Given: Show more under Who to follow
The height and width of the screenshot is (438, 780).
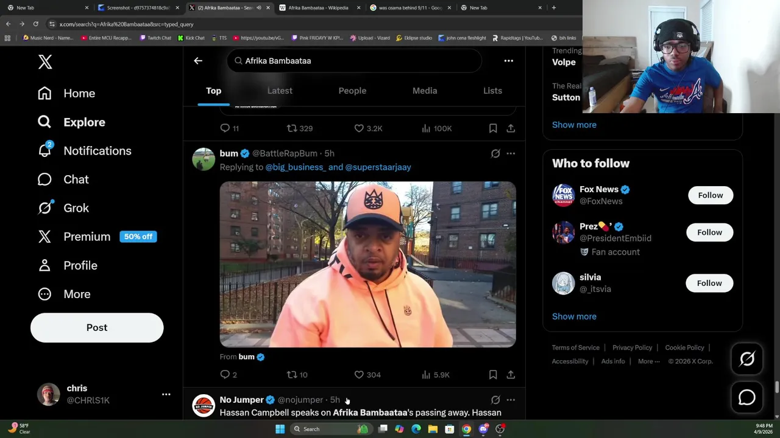Looking at the screenshot, I should [574, 316].
